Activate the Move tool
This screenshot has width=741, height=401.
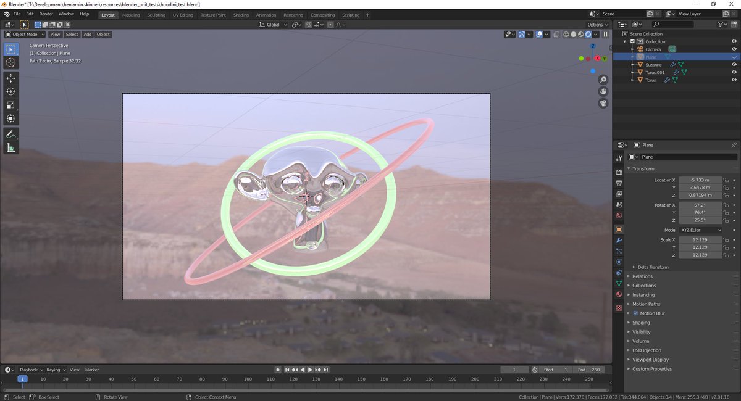[11, 78]
